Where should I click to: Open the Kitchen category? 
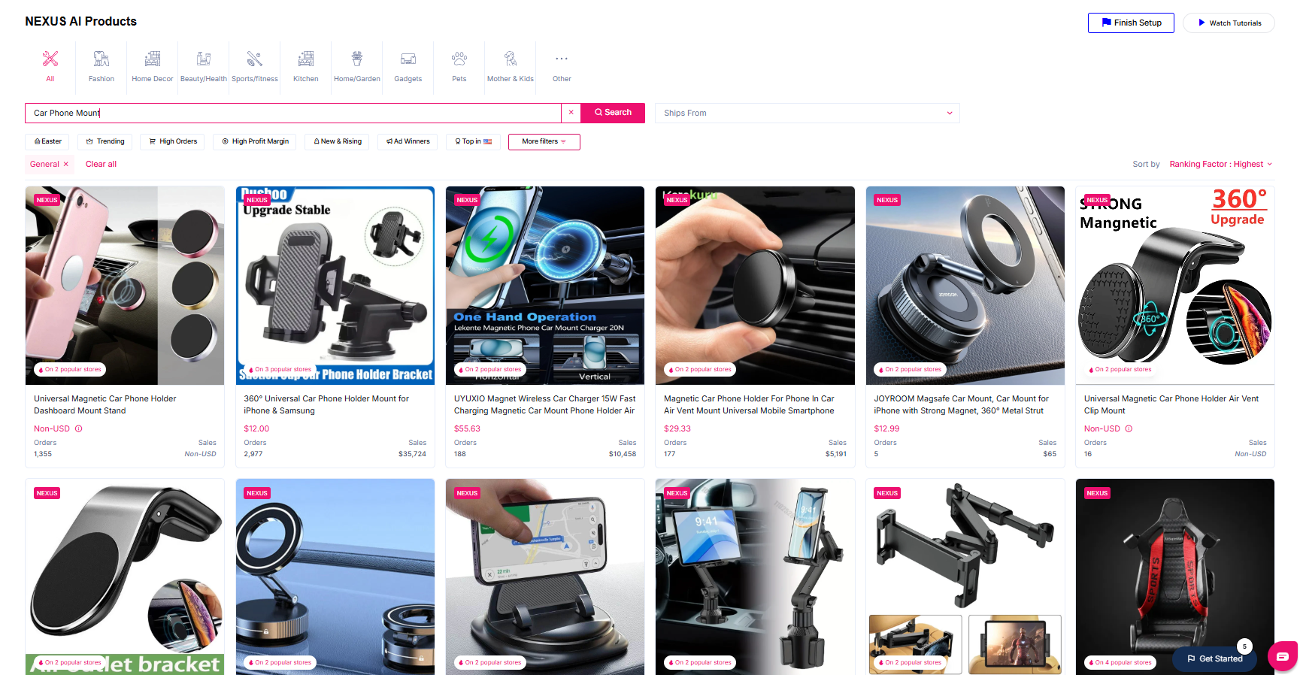coord(306,66)
